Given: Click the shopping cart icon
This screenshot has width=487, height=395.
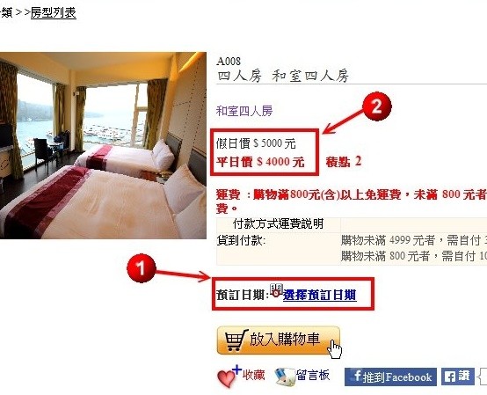Looking at the screenshot, I should (x=236, y=340).
